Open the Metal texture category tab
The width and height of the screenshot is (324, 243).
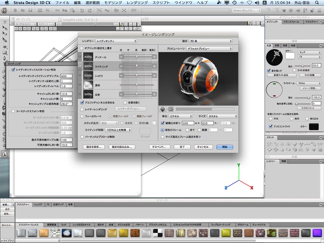pos(111,225)
